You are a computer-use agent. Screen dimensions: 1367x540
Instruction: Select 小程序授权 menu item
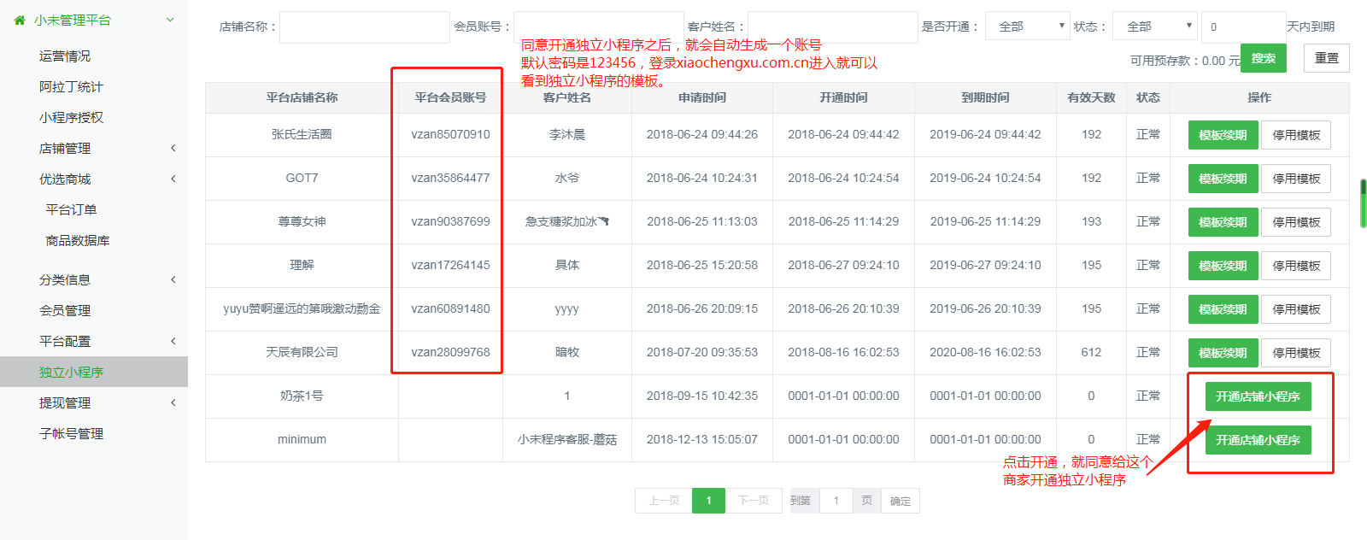pyautogui.click(x=71, y=118)
